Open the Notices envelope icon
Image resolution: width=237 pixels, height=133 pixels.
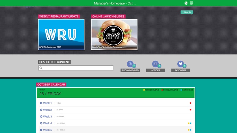tap(155, 64)
